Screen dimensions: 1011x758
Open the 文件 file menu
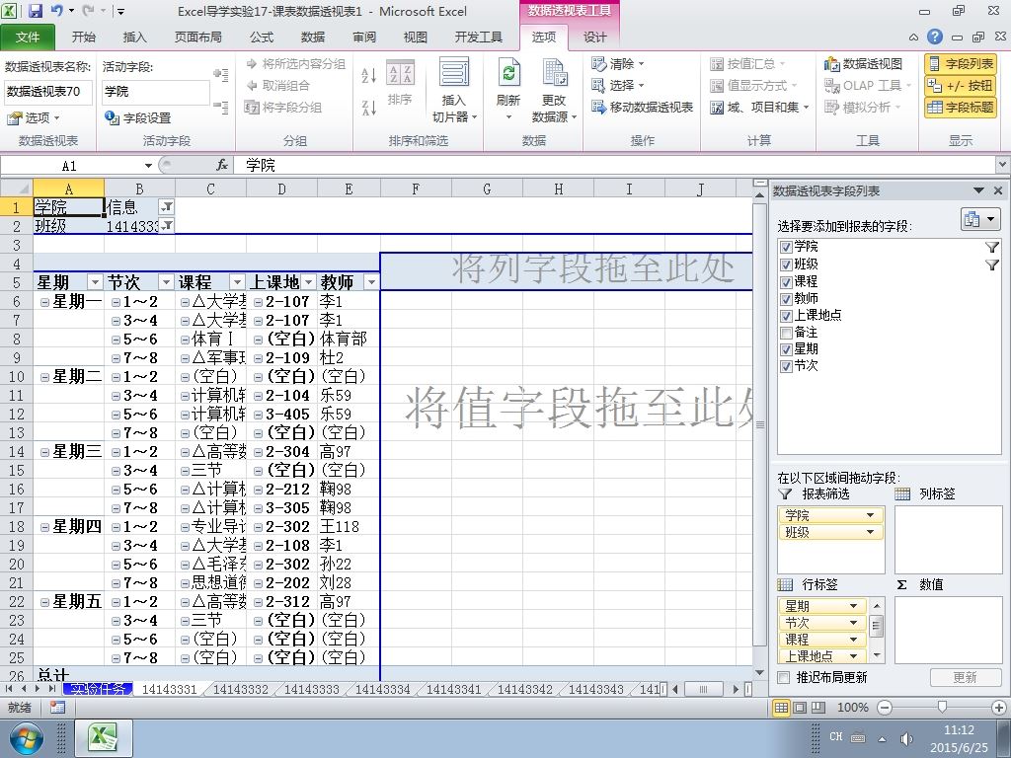pyautogui.click(x=28, y=38)
